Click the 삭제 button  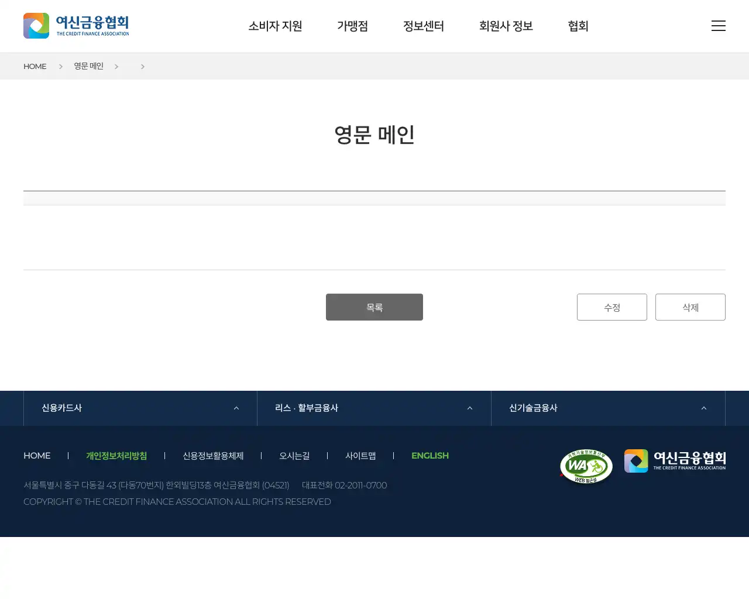coord(690,307)
